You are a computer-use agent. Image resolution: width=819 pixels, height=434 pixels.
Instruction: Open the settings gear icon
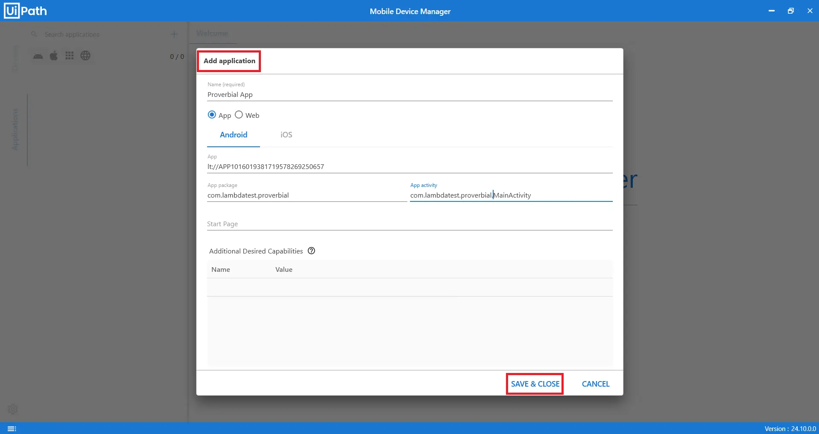(13, 409)
